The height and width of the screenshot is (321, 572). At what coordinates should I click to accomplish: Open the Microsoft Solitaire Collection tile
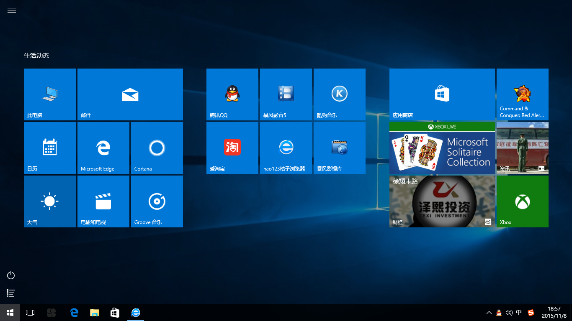442,148
